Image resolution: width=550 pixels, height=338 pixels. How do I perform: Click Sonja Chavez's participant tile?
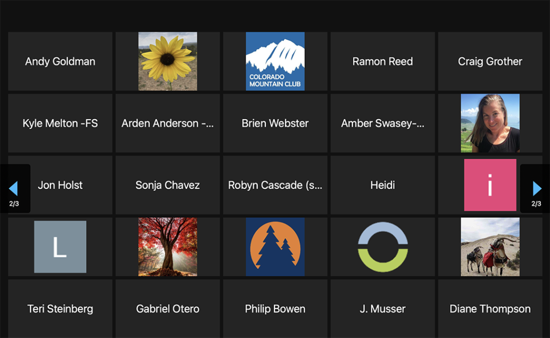[168, 185]
